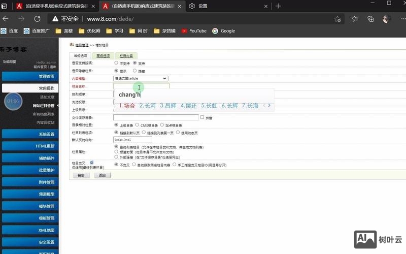Select 支持 radio for 是否支持投稿

coord(134,62)
